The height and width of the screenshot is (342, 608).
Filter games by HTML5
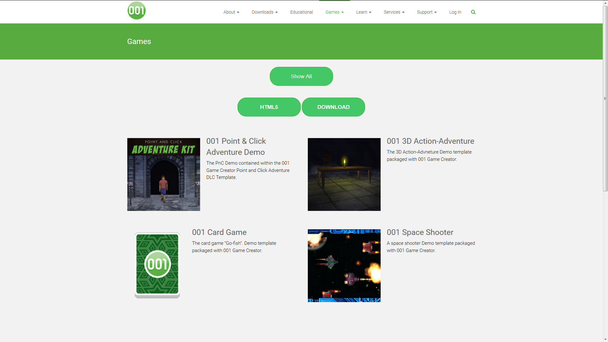[269, 107]
